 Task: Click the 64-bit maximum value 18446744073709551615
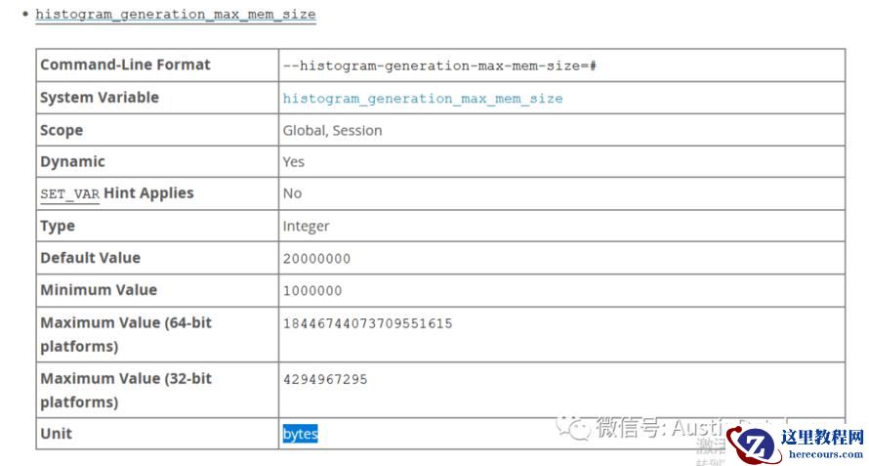click(x=367, y=323)
